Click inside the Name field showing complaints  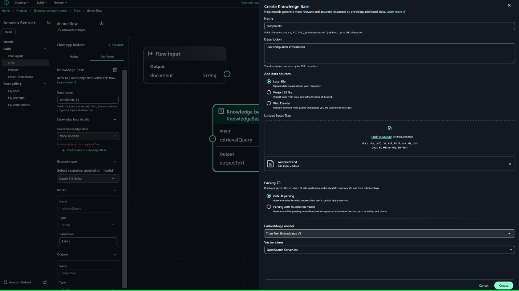click(389, 26)
